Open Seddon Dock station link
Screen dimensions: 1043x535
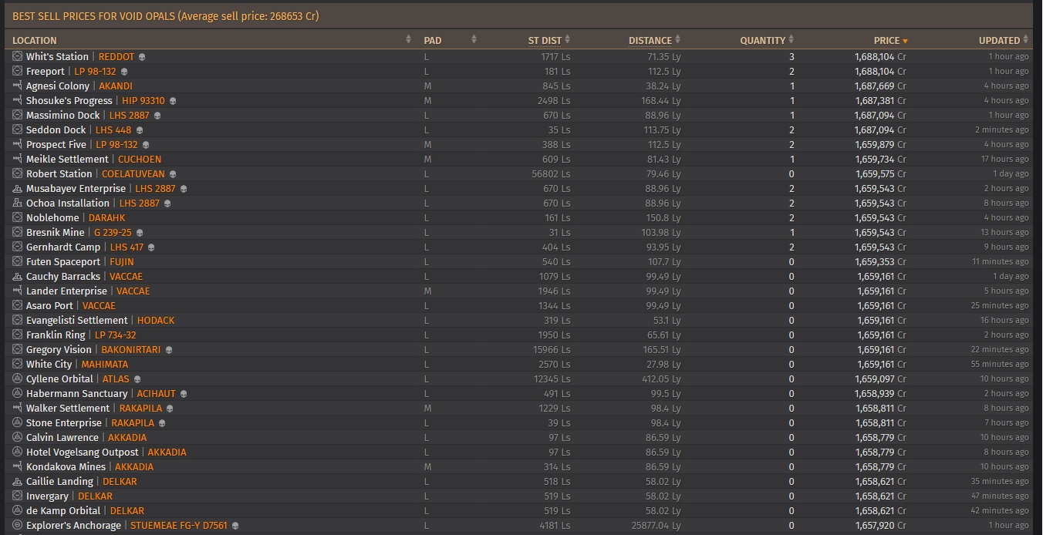[x=56, y=130]
